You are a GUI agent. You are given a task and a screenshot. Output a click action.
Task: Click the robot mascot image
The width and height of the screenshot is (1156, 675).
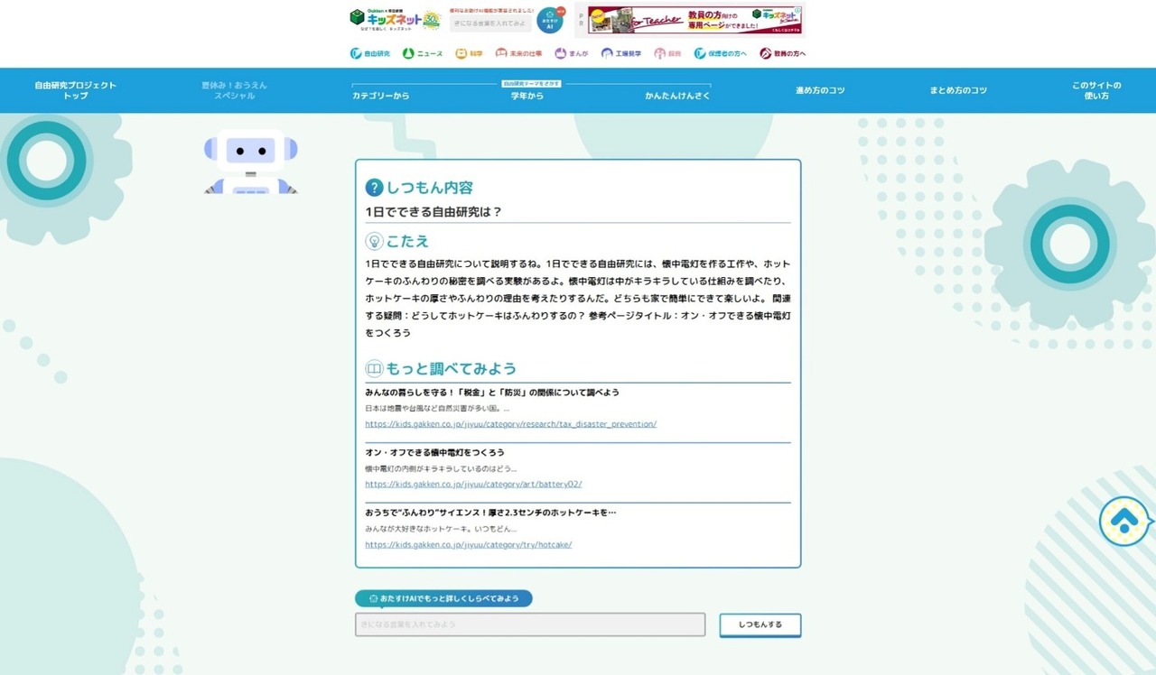[251, 162]
